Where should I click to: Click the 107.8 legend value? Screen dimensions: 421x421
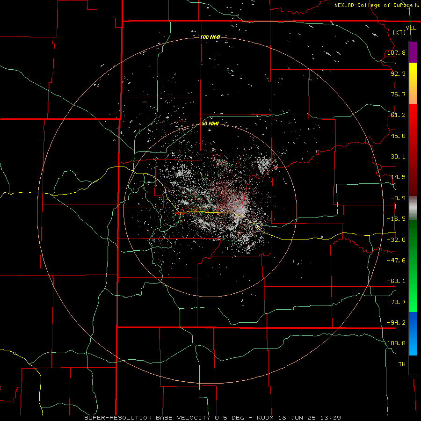[396, 52]
